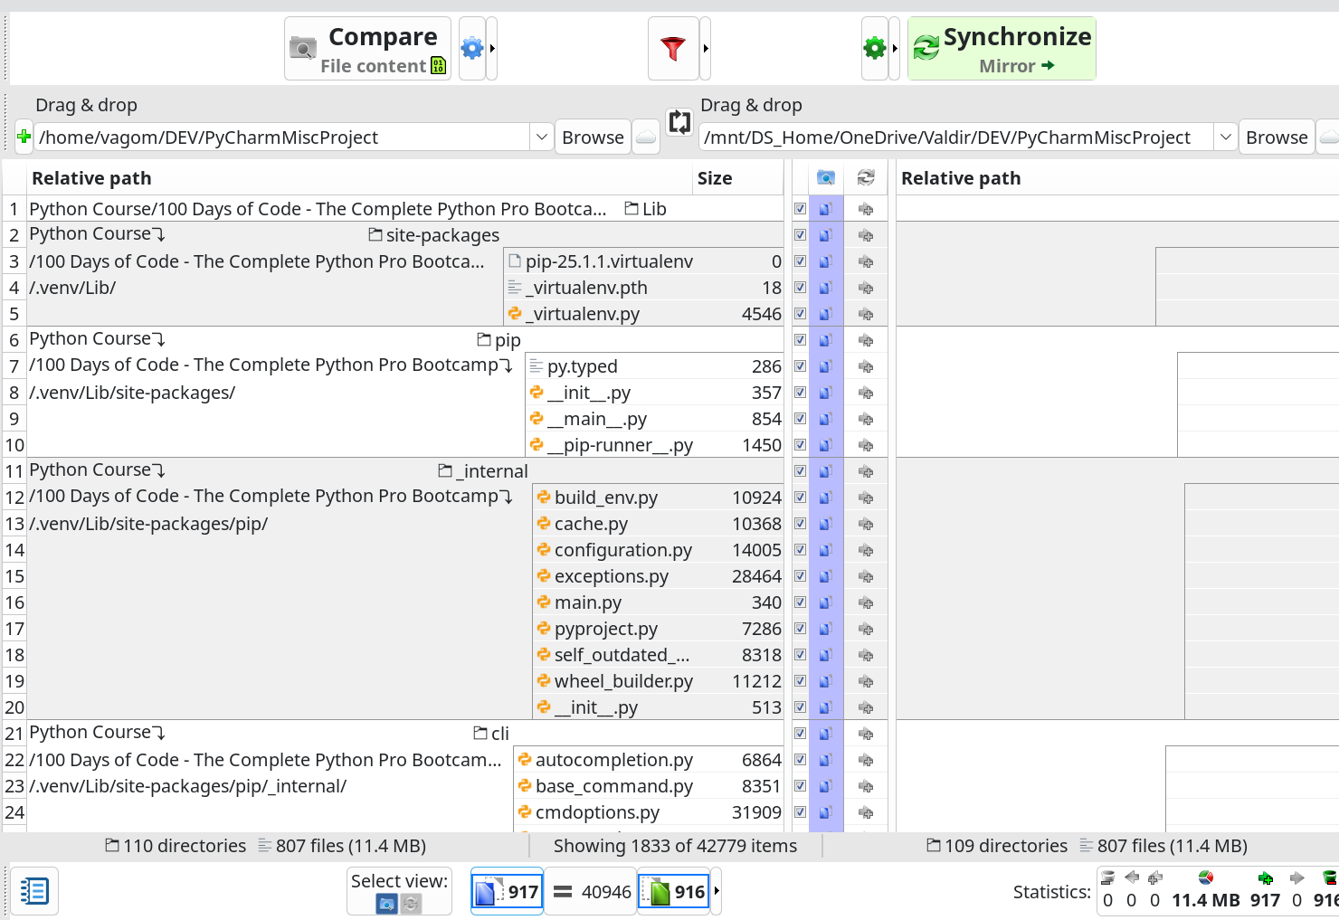The height and width of the screenshot is (920, 1339).
Task: Click the 28464 size cell
Action: [x=756, y=576]
